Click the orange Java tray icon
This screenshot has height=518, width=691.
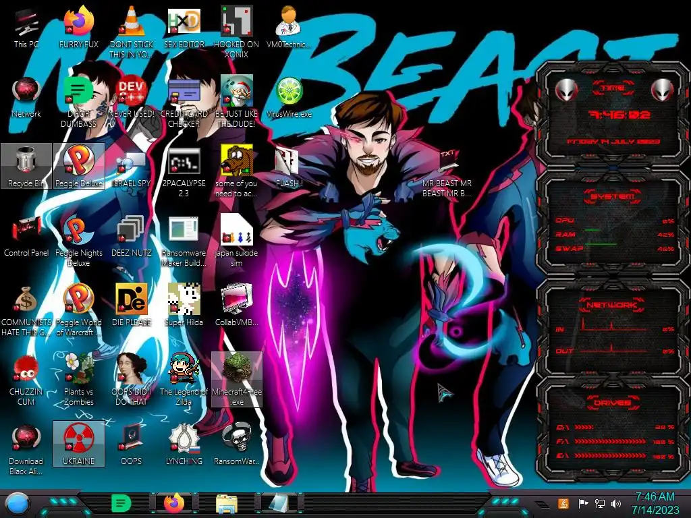[x=563, y=503]
